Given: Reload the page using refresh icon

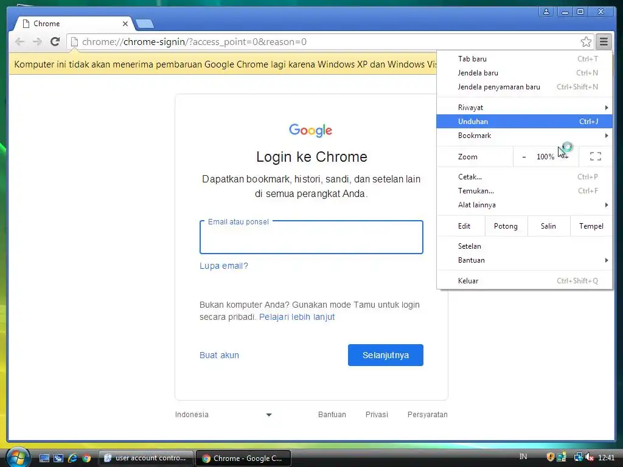Looking at the screenshot, I should 55,41.
